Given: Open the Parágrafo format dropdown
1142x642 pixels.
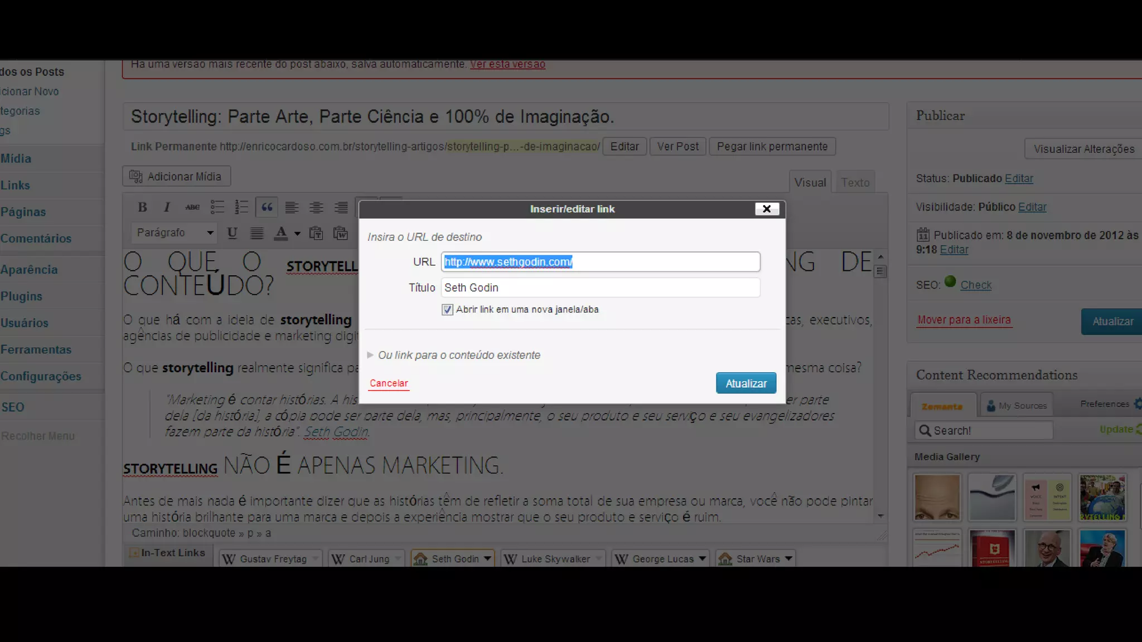Looking at the screenshot, I should 174,233.
